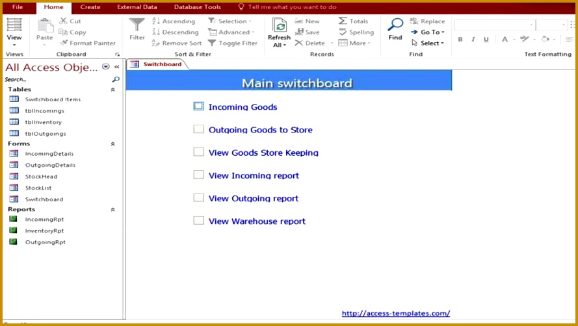This screenshot has width=578, height=326.
Task: Collapse navigation pane with double chevron
Action: click(117, 67)
